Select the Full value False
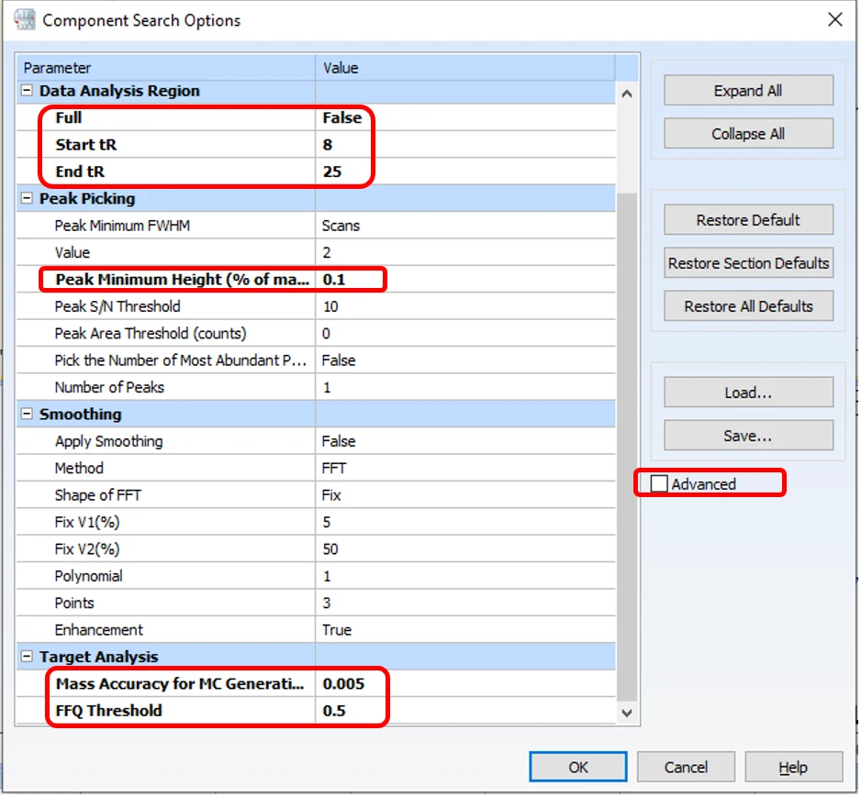The height and width of the screenshot is (797, 861). 466,118
